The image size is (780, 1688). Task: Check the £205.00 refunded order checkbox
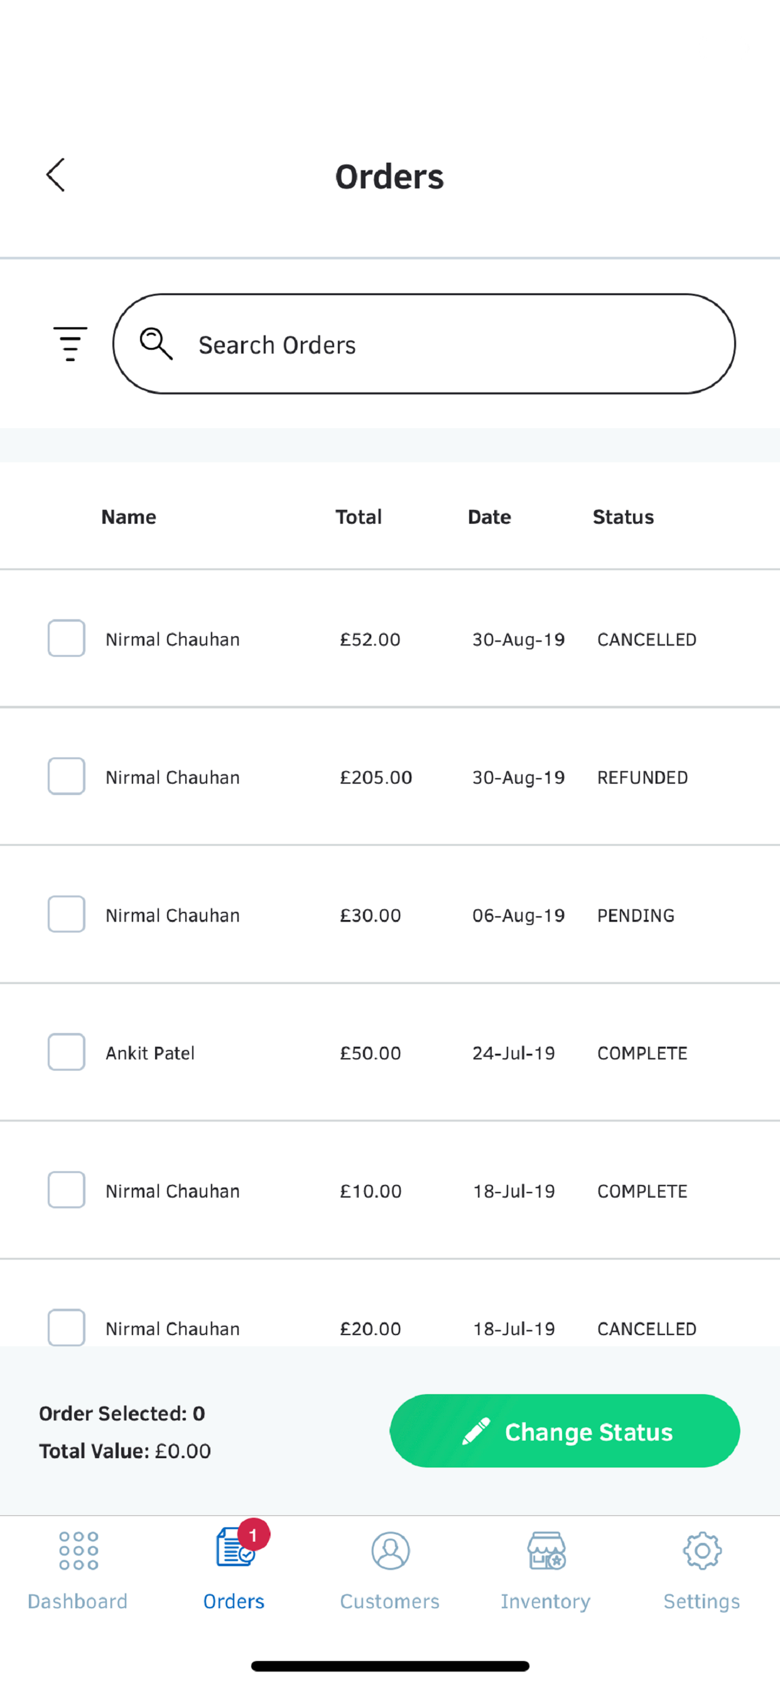(66, 776)
